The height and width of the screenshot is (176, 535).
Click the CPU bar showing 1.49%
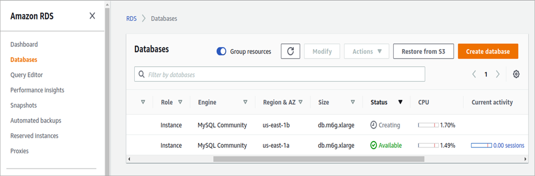pyautogui.click(x=429, y=146)
